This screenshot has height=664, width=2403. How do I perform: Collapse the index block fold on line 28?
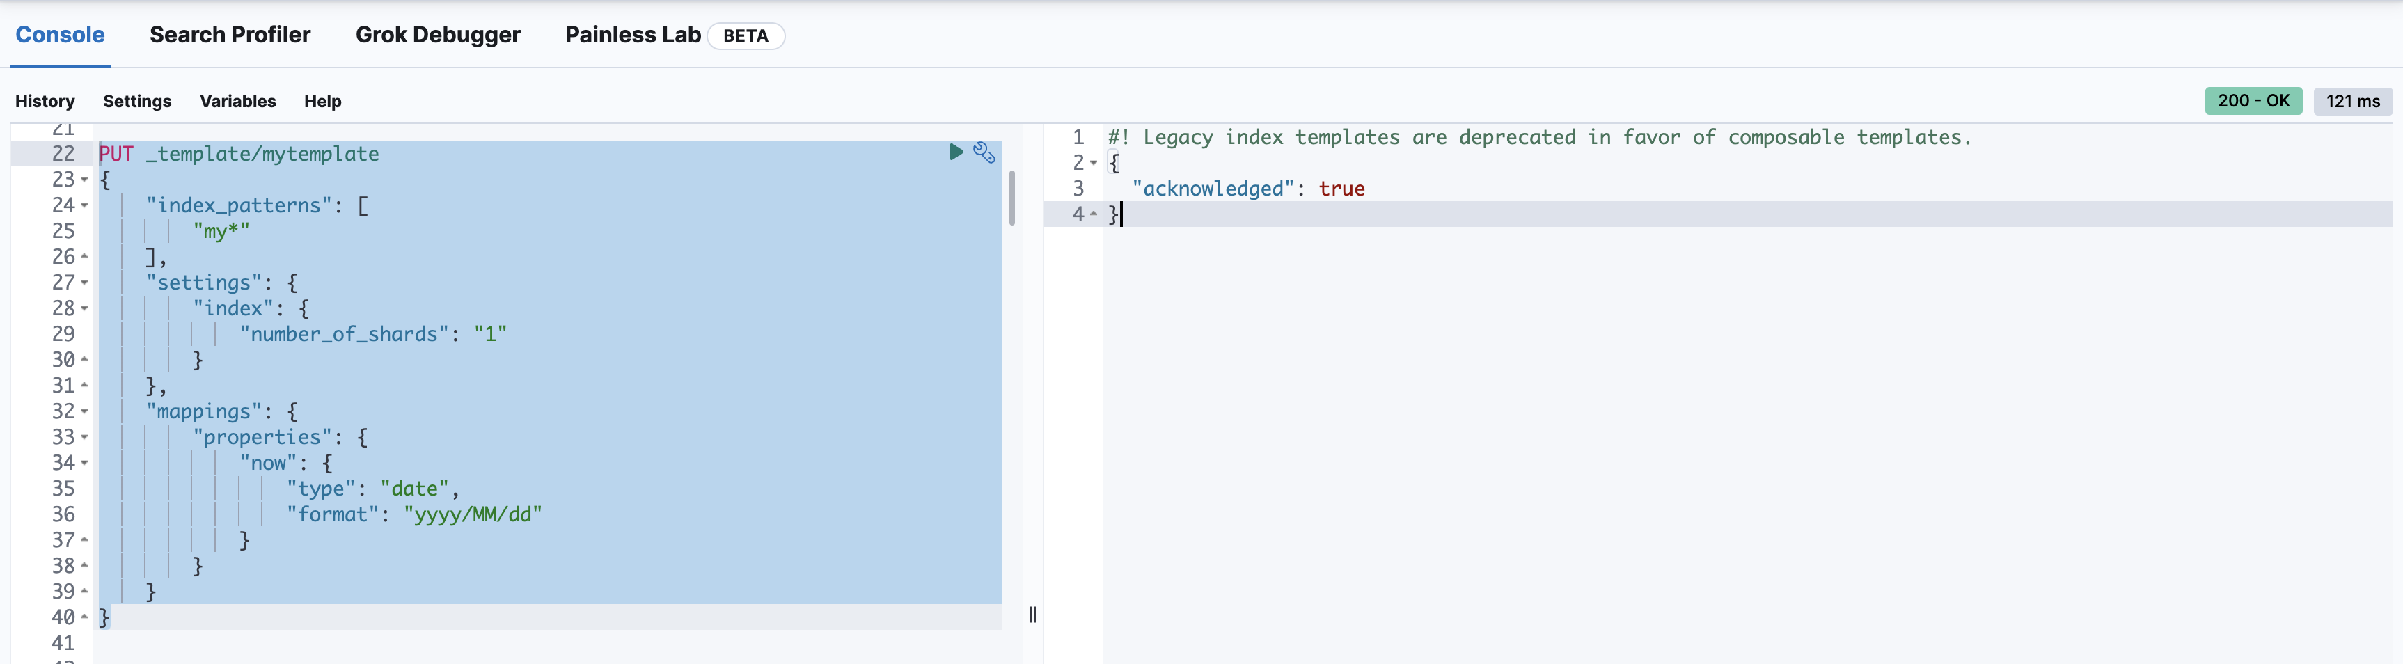84,309
